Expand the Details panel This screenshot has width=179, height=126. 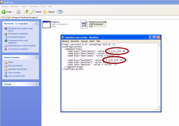(36, 84)
